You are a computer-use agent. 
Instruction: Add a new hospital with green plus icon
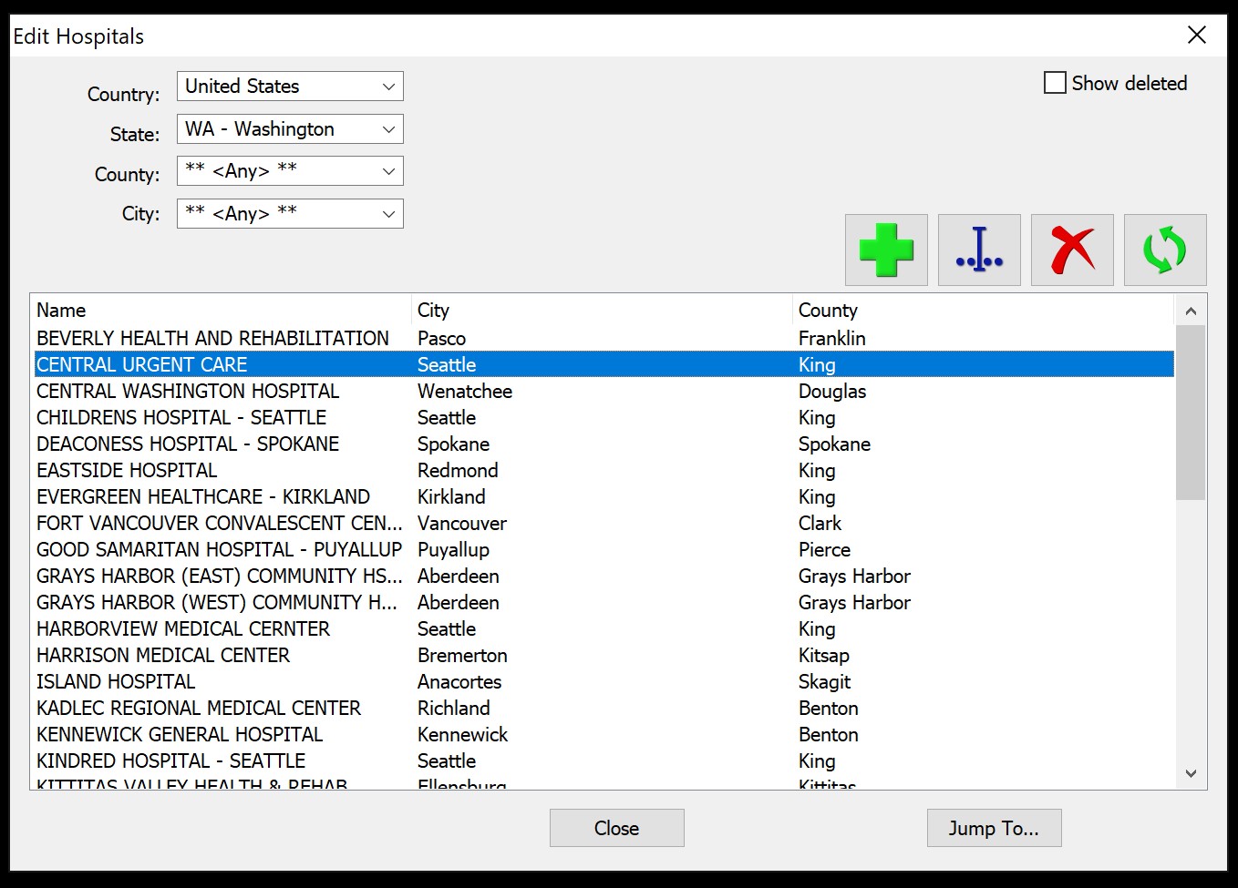tap(886, 250)
